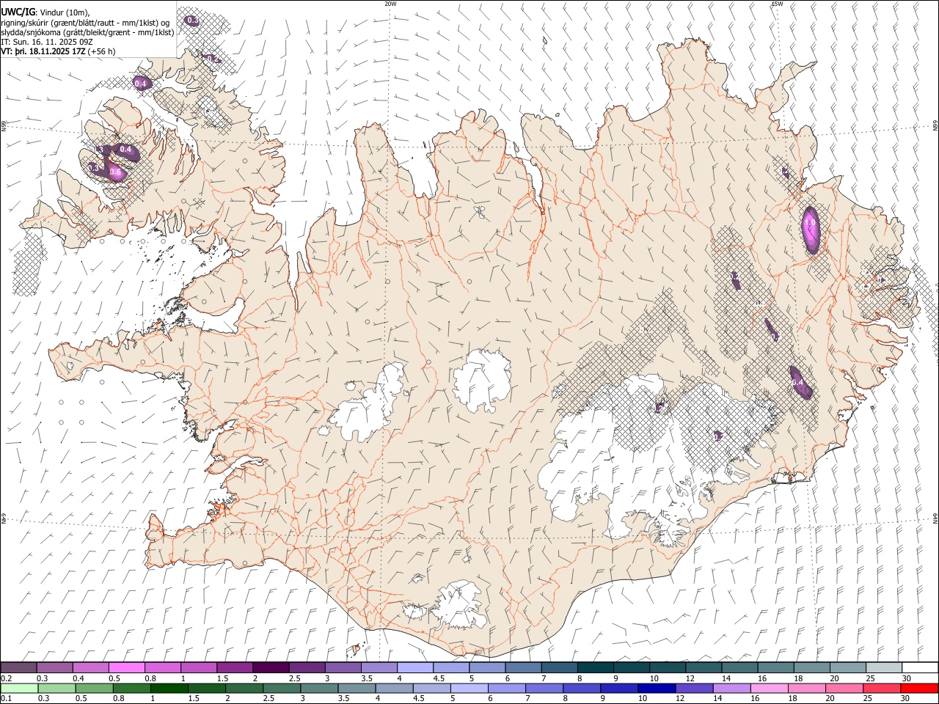Pick the palest green 0.1–0.3 rain scale swatch
The height and width of the screenshot is (704, 939).
coord(19,689)
